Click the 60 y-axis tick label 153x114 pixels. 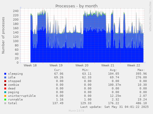pyautogui.click(x=17, y=50)
